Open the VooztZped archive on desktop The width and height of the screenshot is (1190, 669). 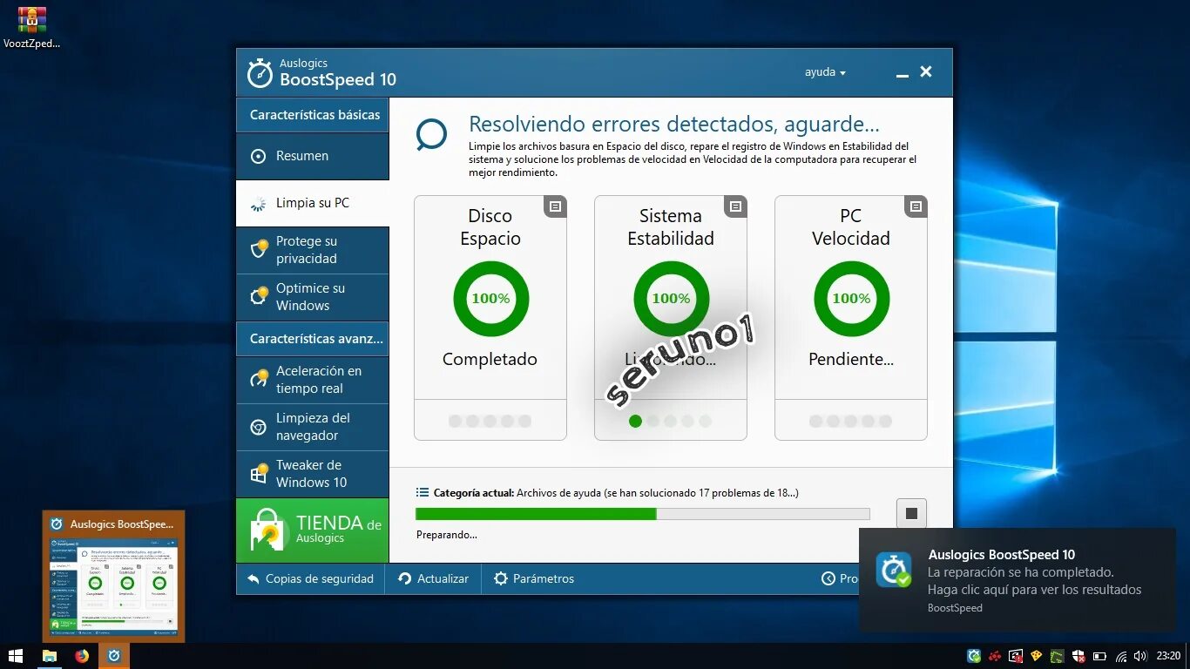tap(32, 27)
